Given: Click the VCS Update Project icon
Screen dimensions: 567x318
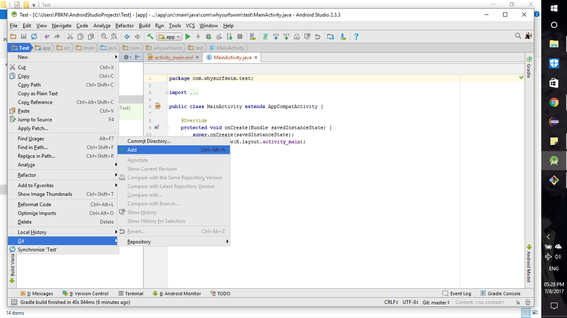Looking at the screenshot, I should click(276, 37).
